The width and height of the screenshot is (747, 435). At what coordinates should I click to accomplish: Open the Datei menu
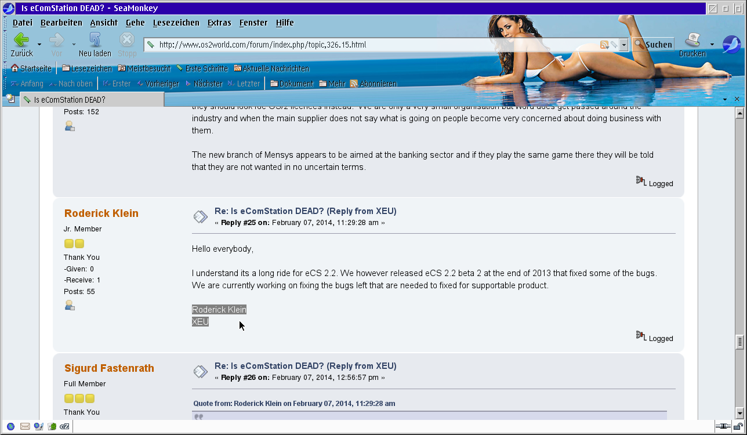click(23, 23)
